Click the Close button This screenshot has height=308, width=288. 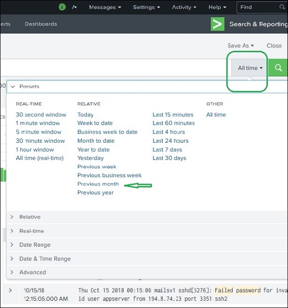pos(274,46)
